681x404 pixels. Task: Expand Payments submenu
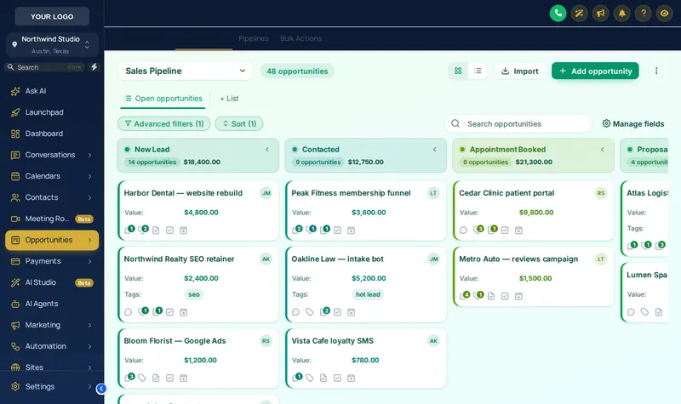[89, 261]
